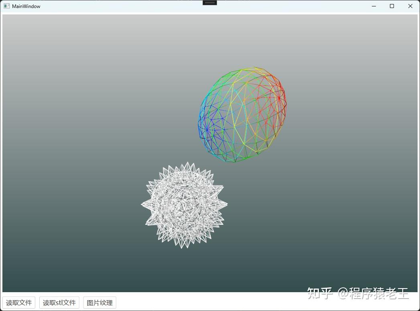The image size is (420, 311).
Task: Click the MainWindow title text
Action: click(26, 6)
